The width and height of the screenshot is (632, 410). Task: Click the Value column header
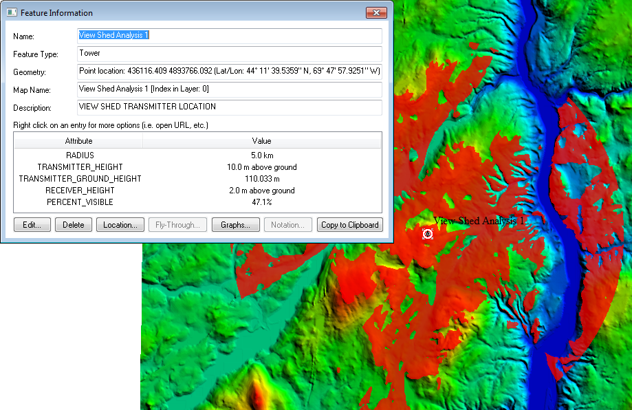tap(261, 141)
